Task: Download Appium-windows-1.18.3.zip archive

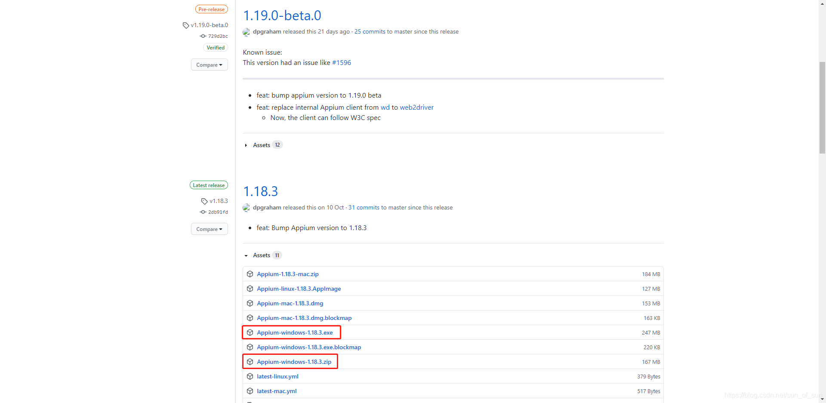Action: 294,362
